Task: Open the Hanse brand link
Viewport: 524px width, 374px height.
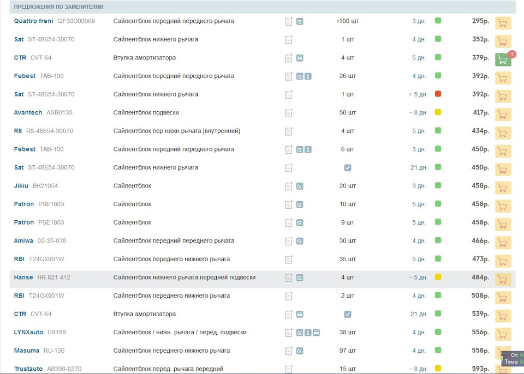Action: point(23,277)
